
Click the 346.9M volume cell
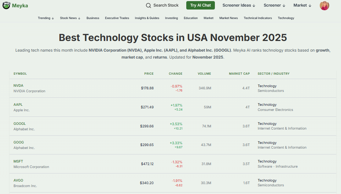coord(205,88)
